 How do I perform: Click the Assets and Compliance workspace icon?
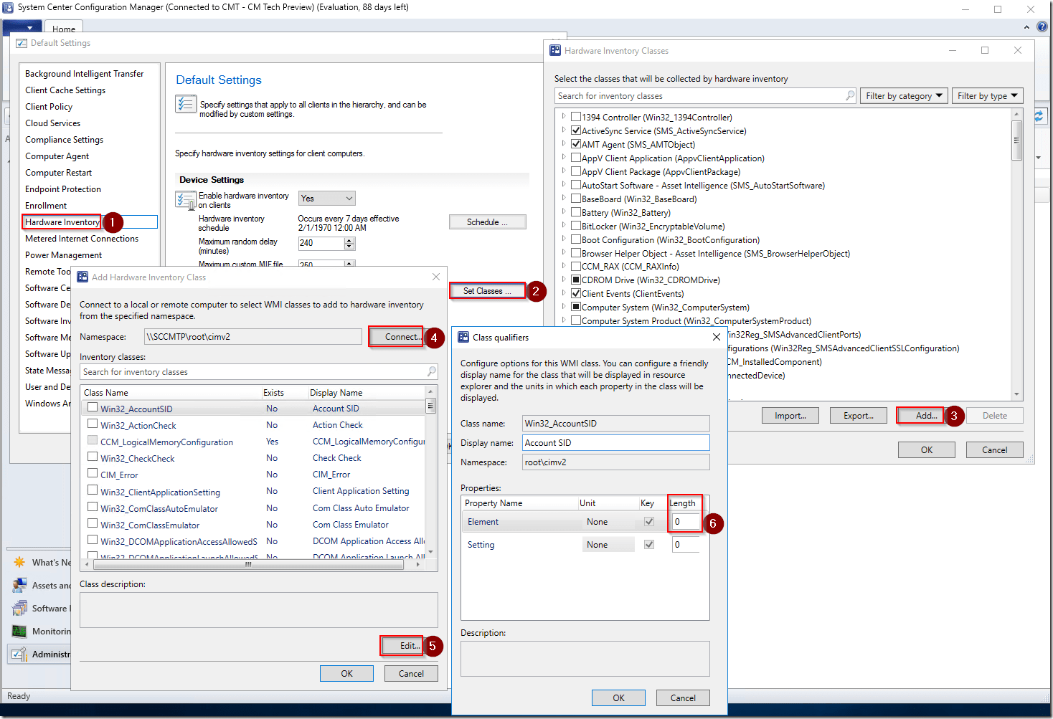click(x=19, y=585)
